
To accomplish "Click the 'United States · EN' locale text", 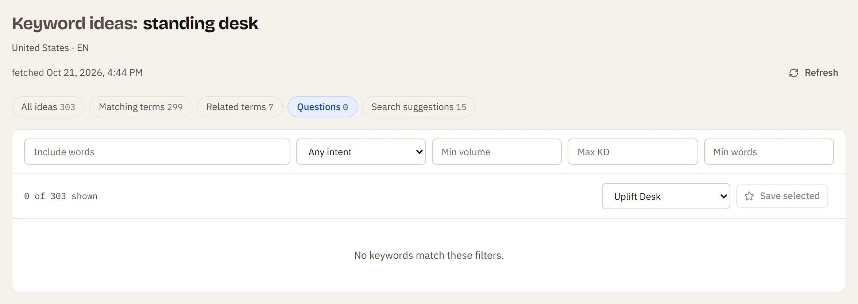I will (x=50, y=48).
